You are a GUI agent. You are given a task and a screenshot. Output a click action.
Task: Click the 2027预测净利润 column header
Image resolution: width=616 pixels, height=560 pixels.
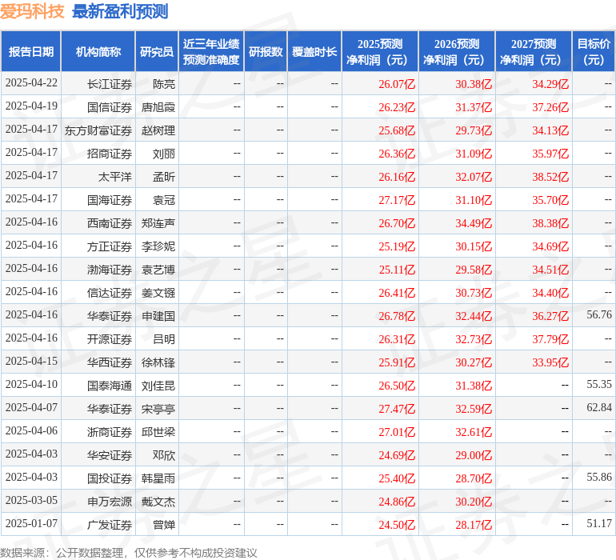click(534, 51)
